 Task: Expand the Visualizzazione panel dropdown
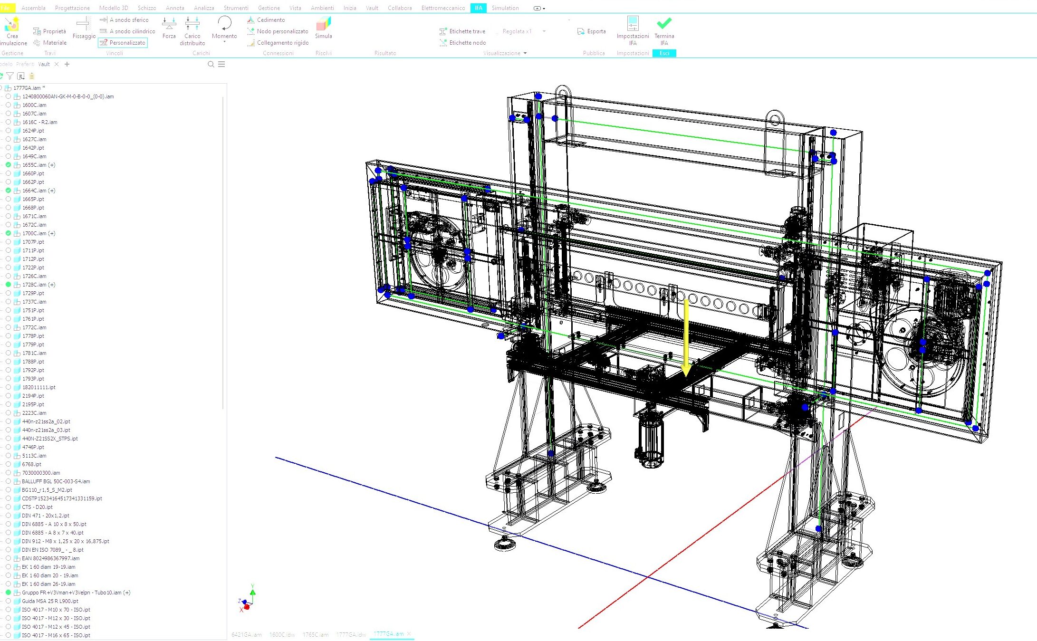click(x=525, y=53)
